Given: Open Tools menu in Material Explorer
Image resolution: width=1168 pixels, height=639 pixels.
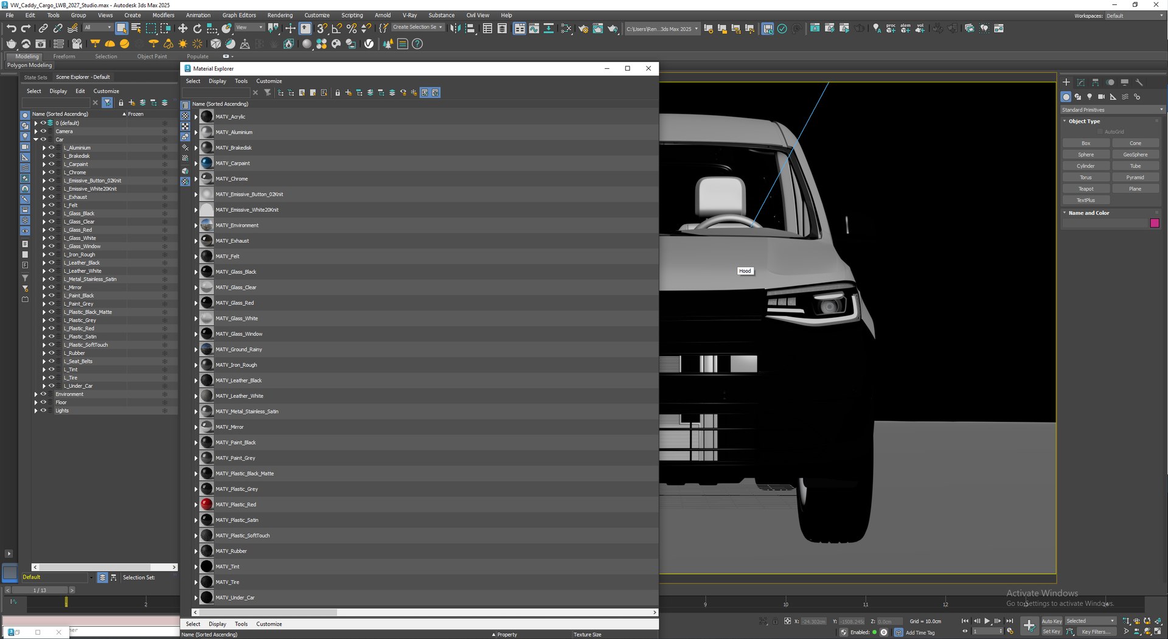Looking at the screenshot, I should (242, 81).
